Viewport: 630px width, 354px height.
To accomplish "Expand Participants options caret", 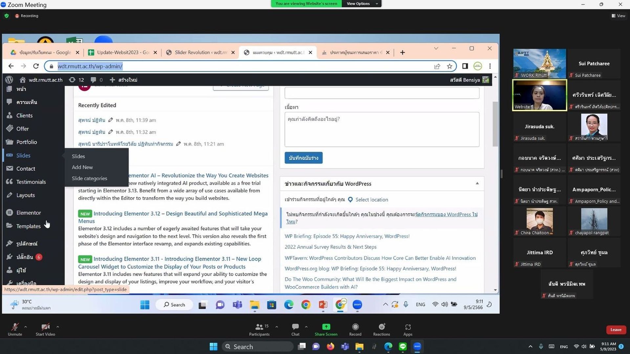I will coord(277,327).
